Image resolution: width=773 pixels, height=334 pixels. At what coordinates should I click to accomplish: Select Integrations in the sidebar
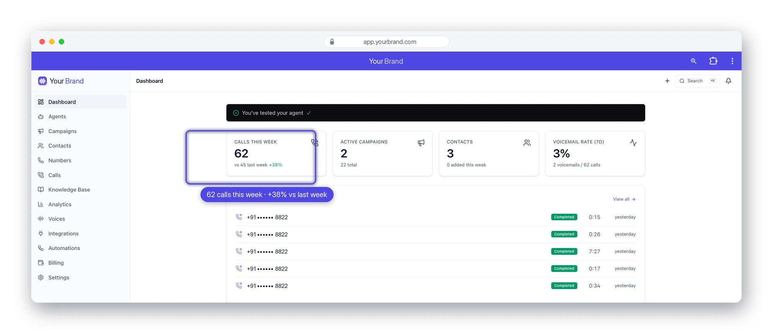(x=80, y=233)
